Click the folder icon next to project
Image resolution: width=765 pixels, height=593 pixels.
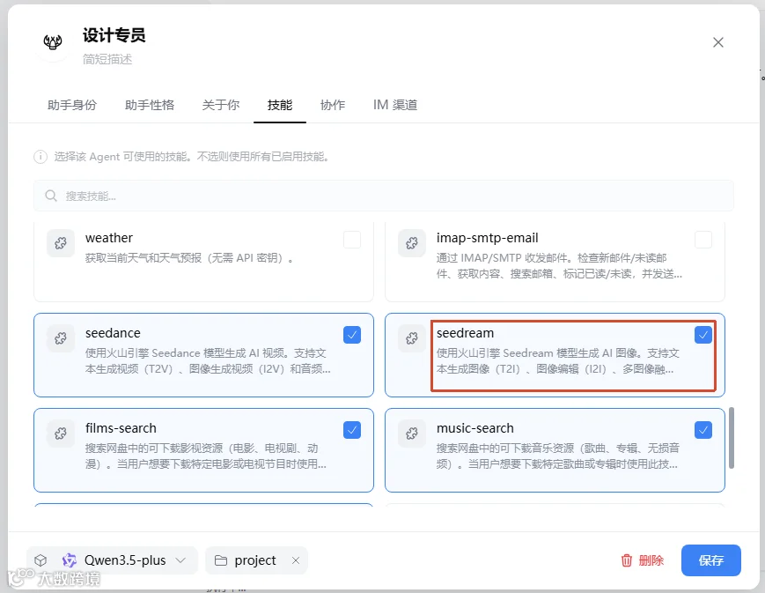[221, 560]
